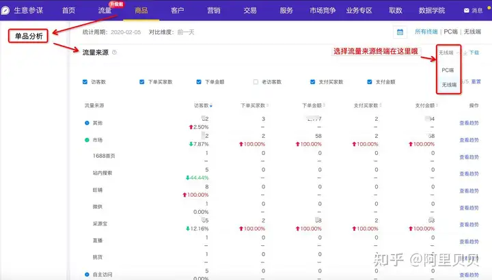Click the 统计周期 date 2020-02-05
Viewport: 492px width, 280px height.
click(x=126, y=32)
